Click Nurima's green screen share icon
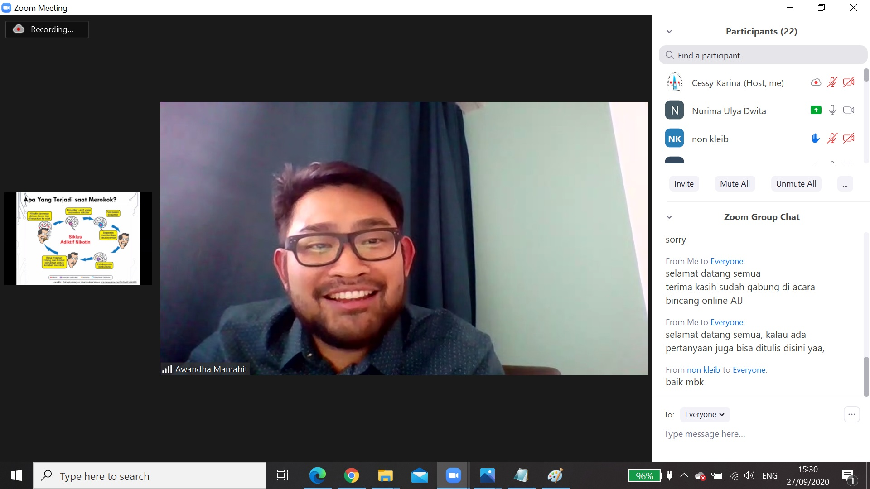 [816, 110]
